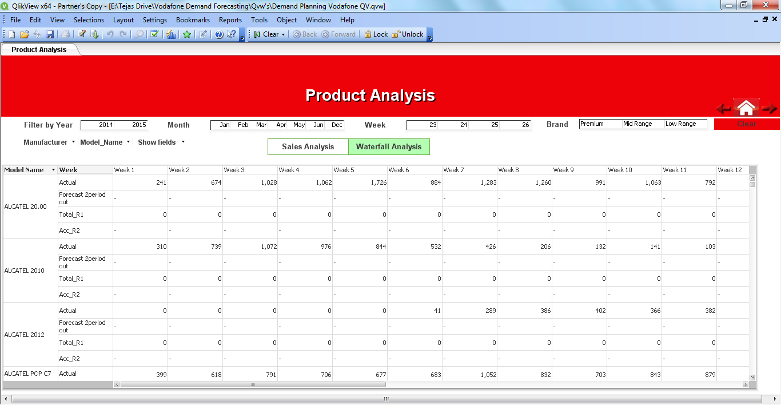Open a file with the folder icon
Screen dimensions: 781x405
coord(24,34)
